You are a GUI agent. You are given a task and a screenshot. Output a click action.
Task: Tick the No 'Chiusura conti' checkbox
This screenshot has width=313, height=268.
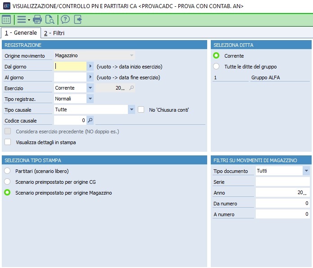(x=141, y=109)
